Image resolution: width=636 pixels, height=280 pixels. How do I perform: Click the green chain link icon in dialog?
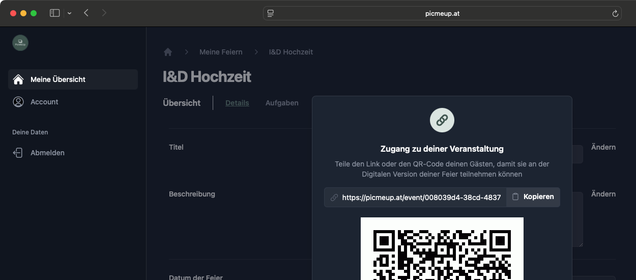pos(442,120)
